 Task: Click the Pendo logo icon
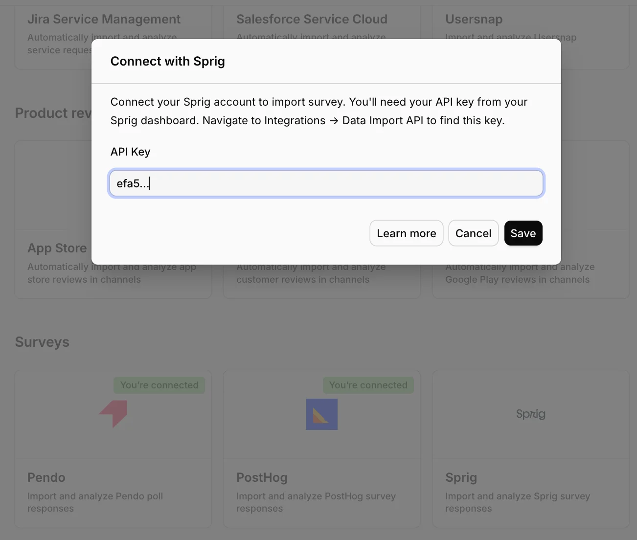click(114, 414)
